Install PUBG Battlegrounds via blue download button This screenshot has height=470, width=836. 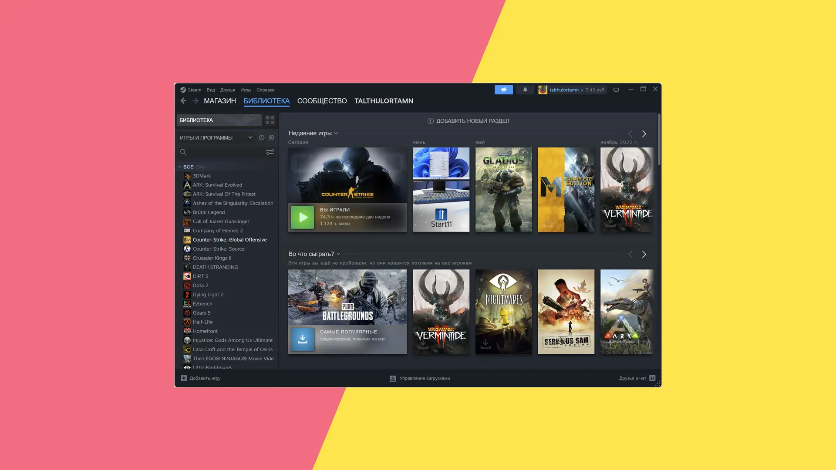[303, 339]
